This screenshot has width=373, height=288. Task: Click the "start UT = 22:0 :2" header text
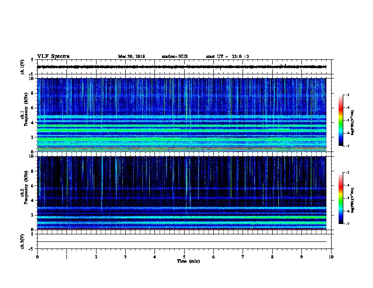pyautogui.click(x=227, y=56)
